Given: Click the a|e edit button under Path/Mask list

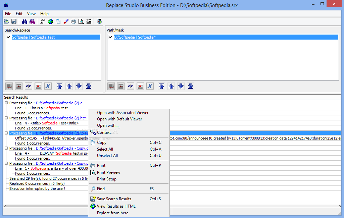Looking at the screenshot, I should (131, 86).
